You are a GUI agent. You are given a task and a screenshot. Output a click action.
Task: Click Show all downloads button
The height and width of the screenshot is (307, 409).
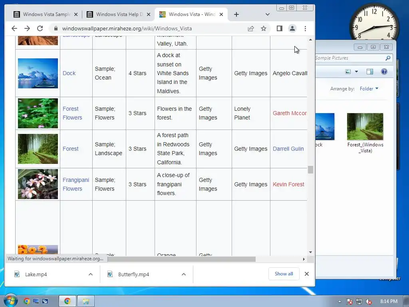(x=284, y=274)
